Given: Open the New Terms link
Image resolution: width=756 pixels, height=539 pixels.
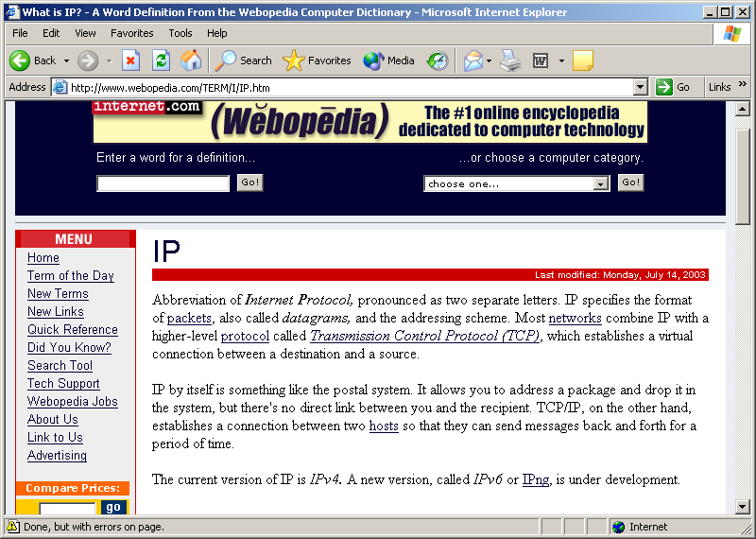Looking at the screenshot, I should pyautogui.click(x=58, y=293).
